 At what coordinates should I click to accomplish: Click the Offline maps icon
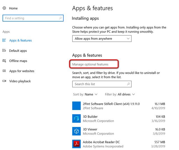click(x=4, y=61)
